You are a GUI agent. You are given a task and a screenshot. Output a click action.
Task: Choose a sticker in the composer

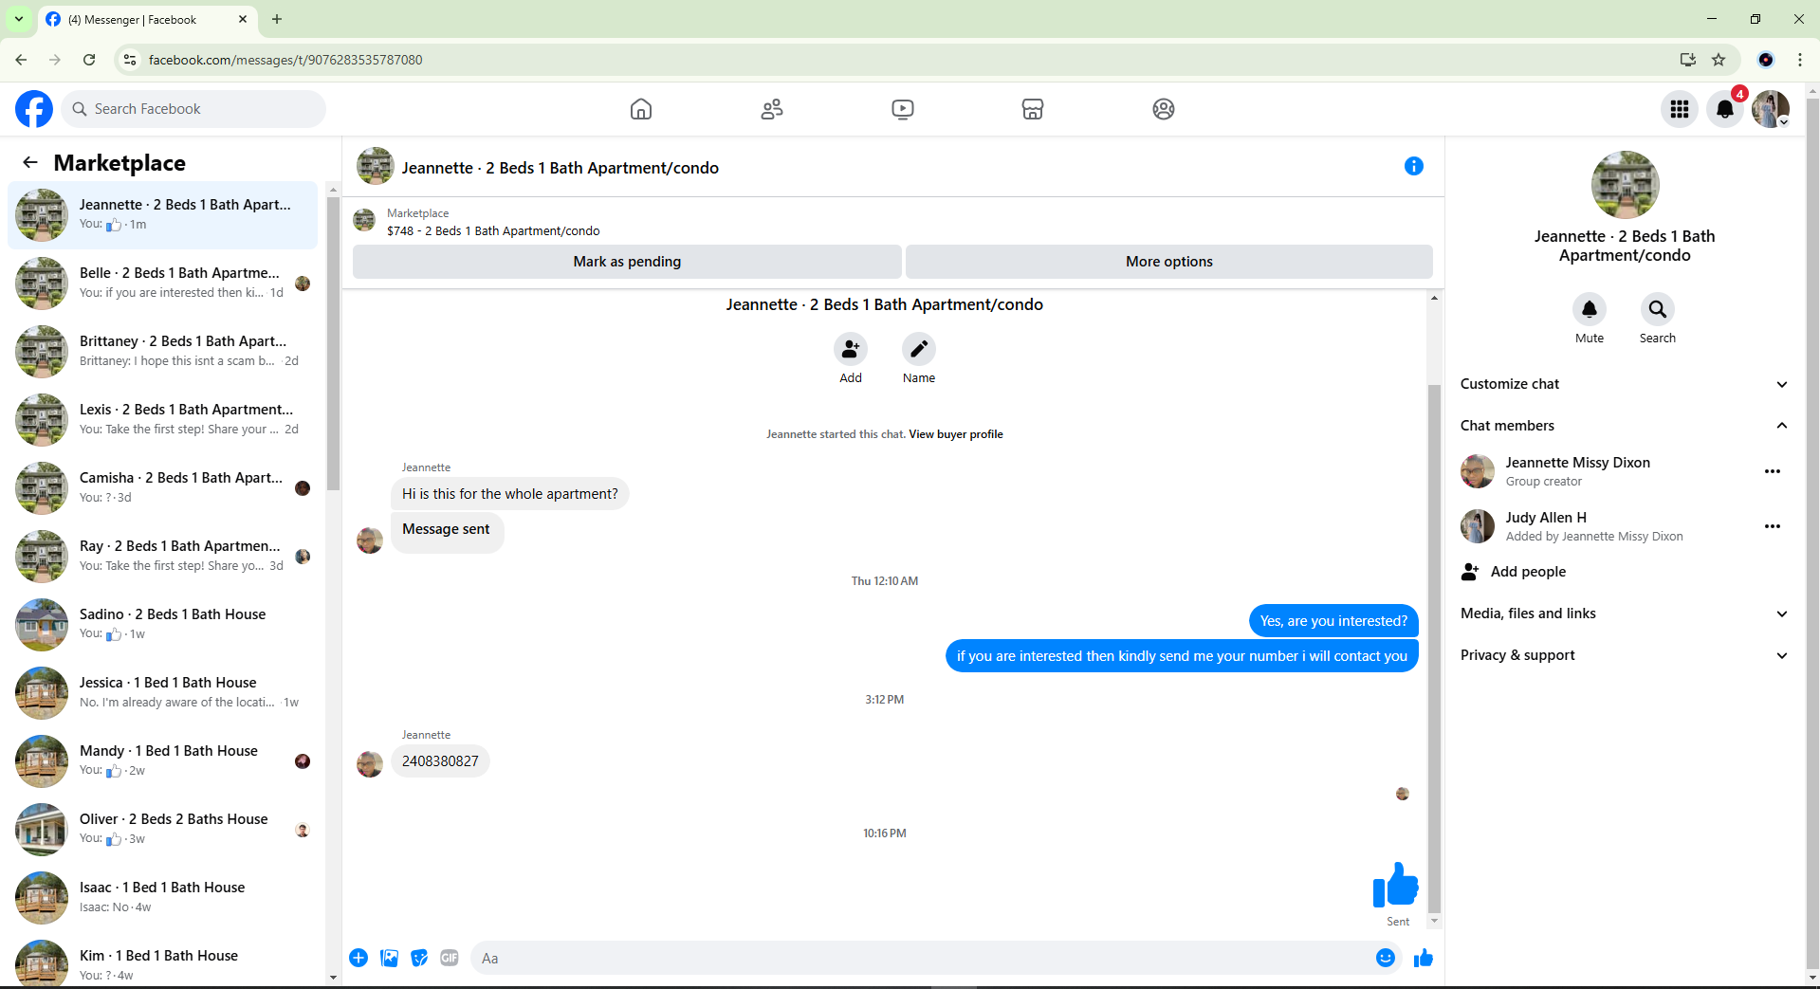tap(419, 958)
